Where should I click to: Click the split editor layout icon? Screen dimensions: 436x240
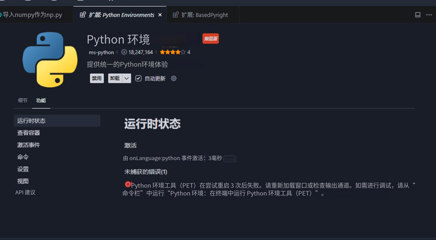417,15
